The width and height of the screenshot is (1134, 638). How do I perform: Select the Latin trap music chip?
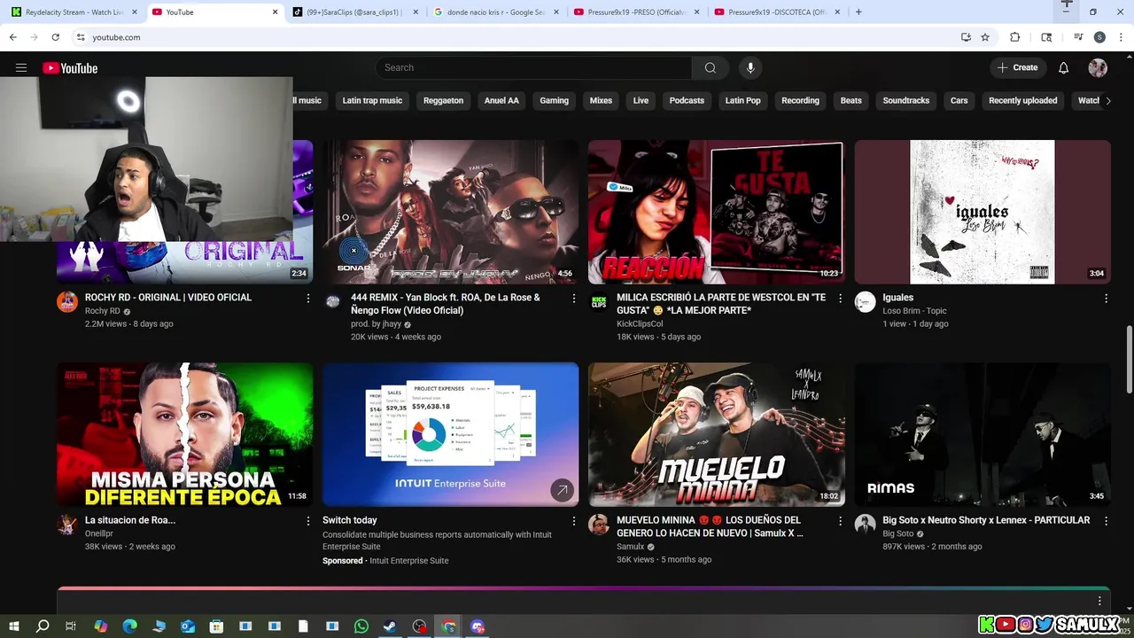[x=372, y=101]
